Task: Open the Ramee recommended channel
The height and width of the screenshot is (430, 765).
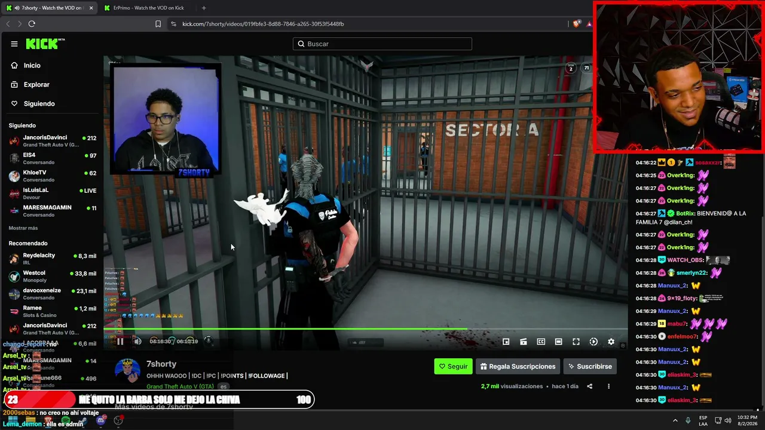Action: point(51,311)
